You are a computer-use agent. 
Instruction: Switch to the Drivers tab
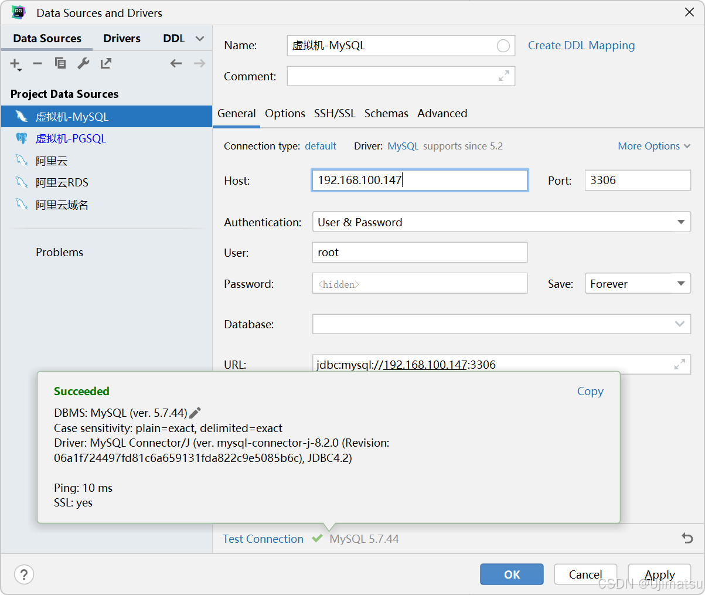(122, 39)
